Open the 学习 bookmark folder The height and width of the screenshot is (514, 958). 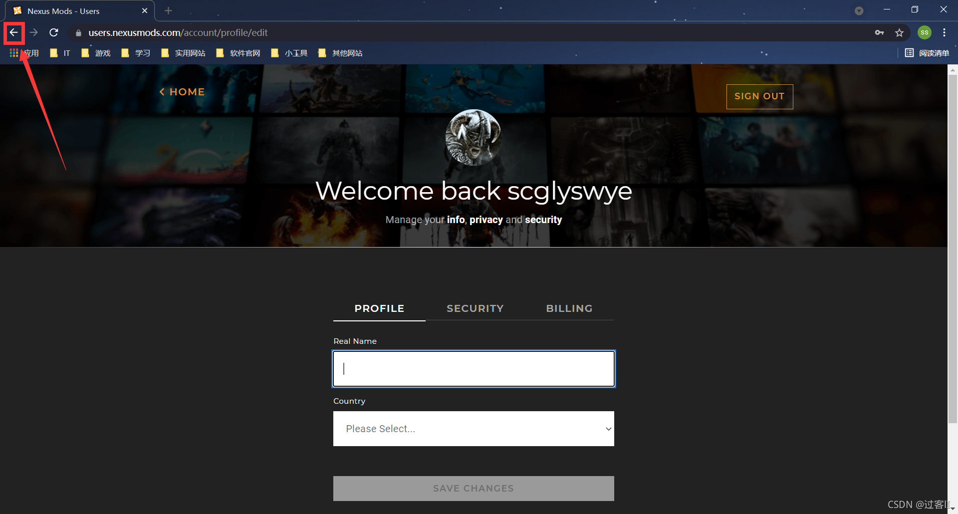136,53
